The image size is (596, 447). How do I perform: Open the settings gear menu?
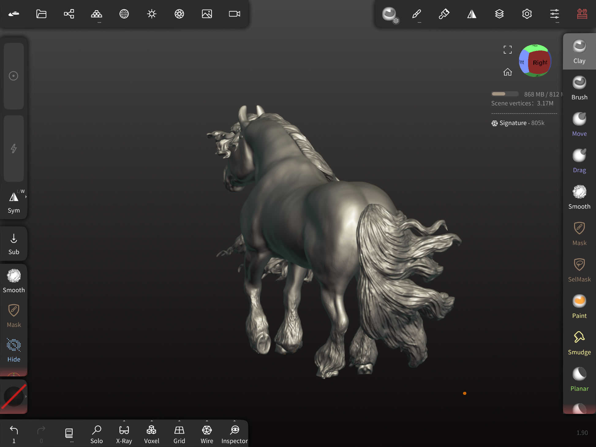click(527, 14)
